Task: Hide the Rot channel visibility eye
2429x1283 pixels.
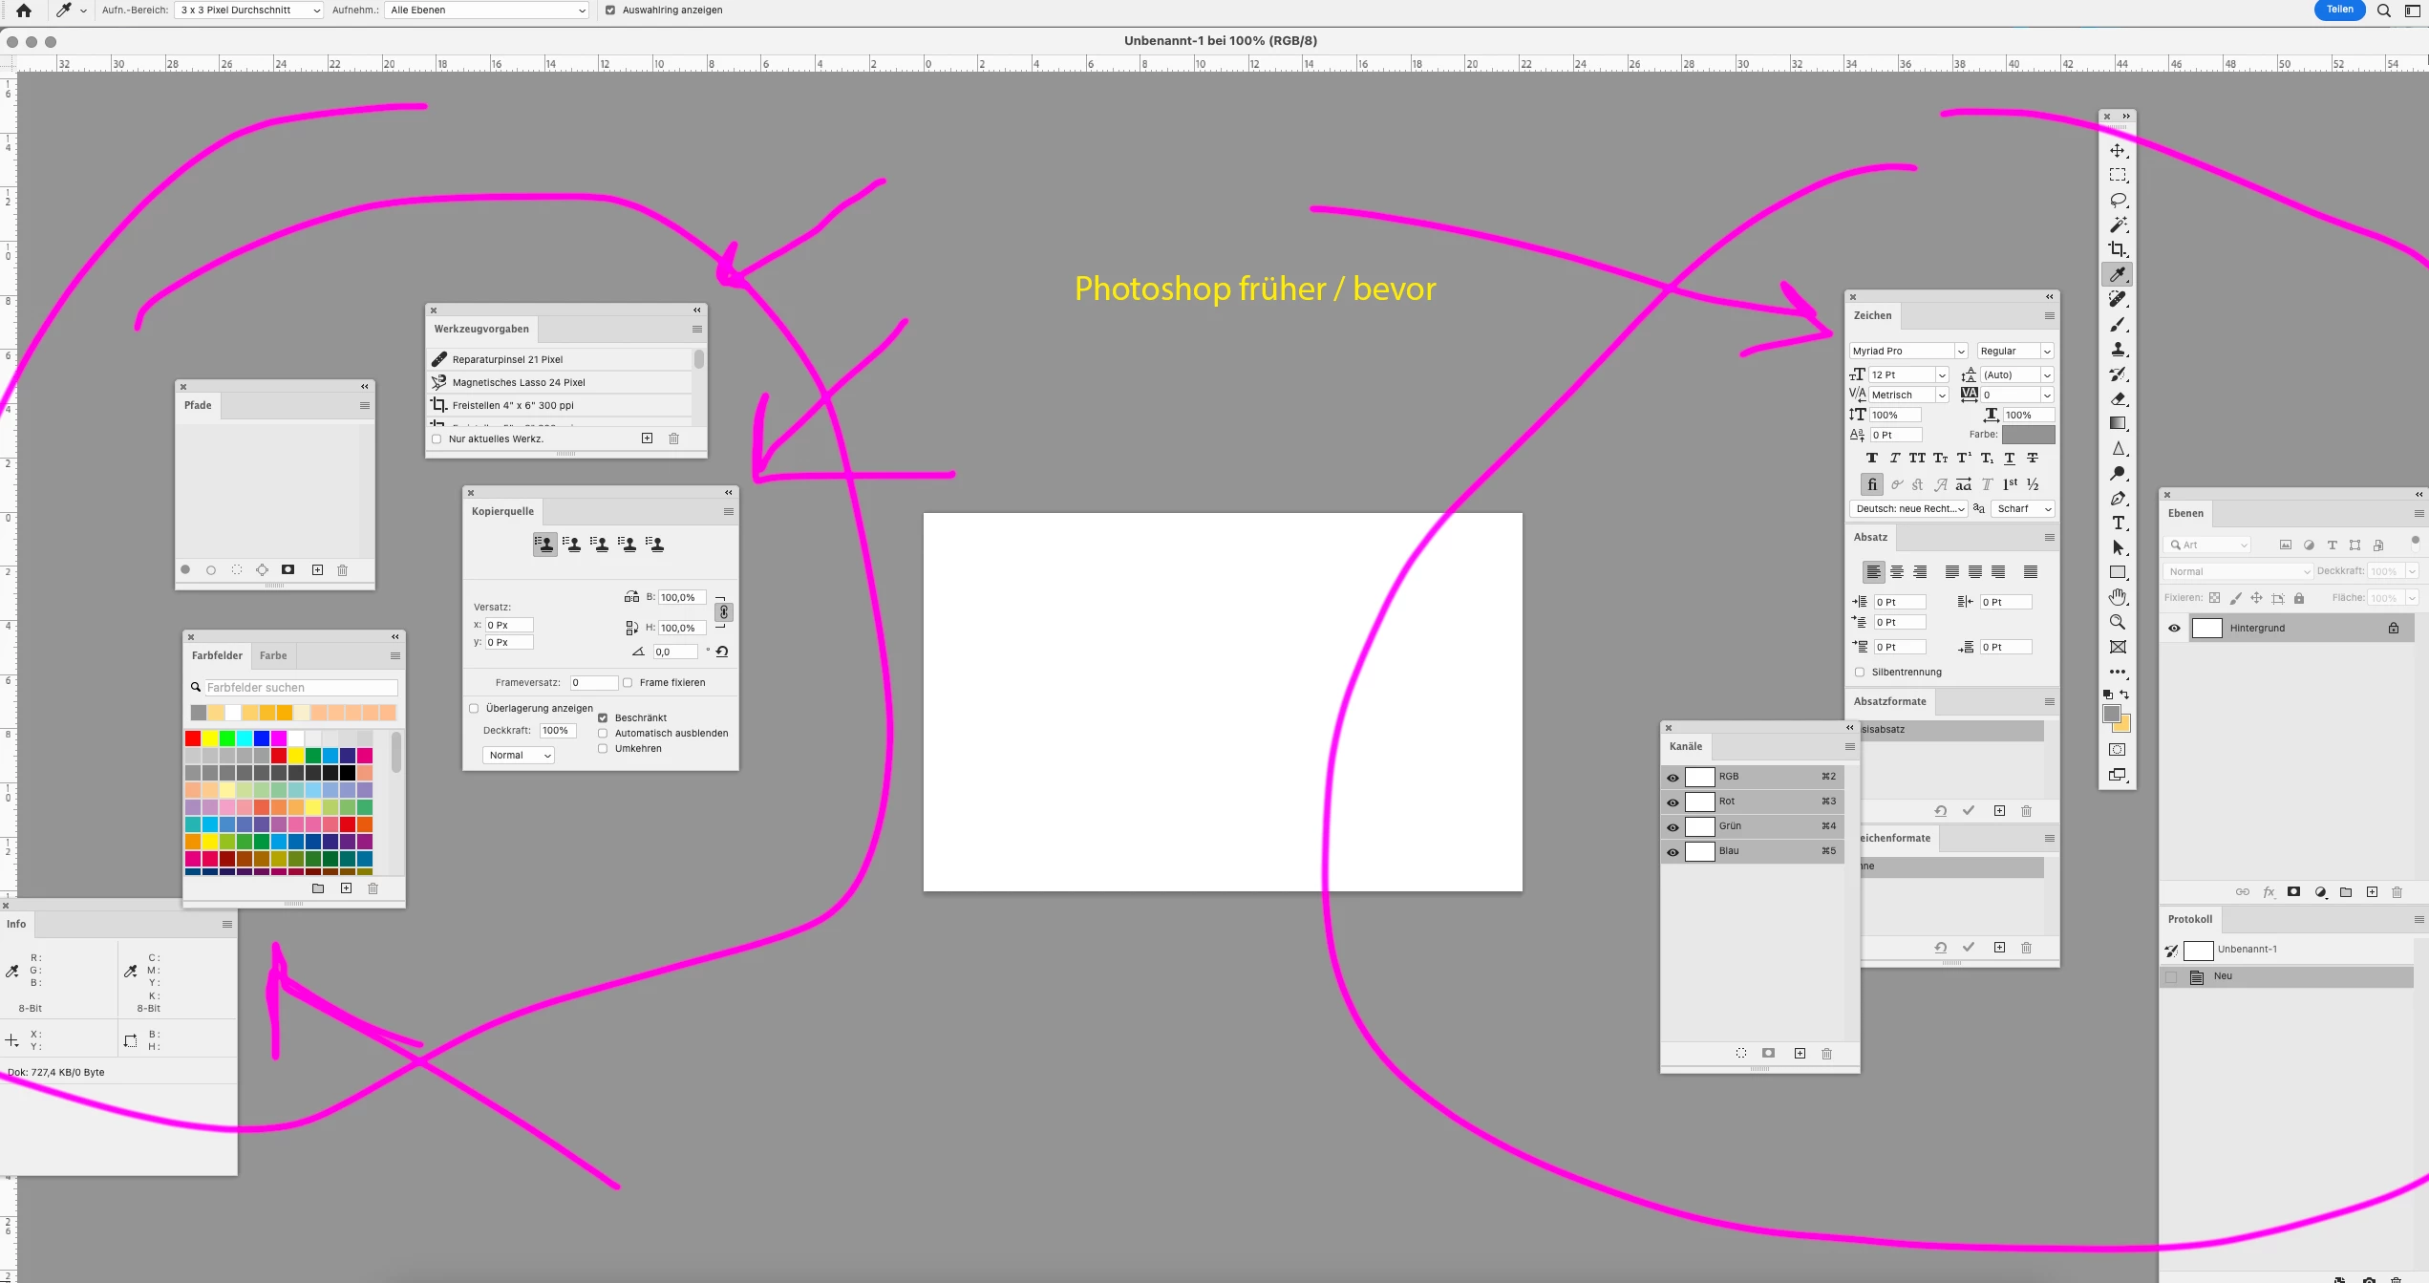Action: tap(1673, 802)
